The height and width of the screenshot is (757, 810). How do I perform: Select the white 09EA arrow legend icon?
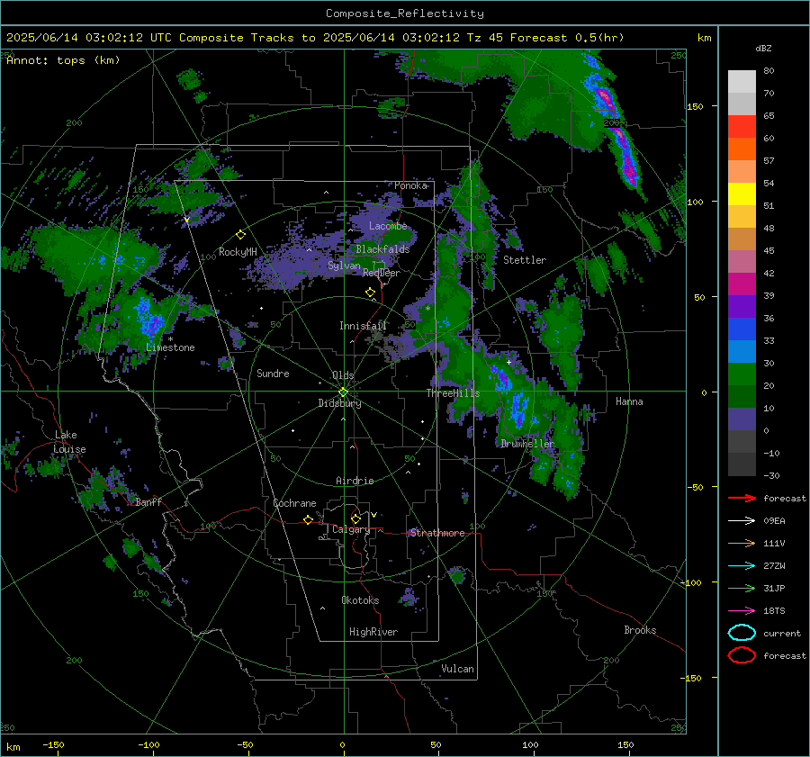[x=742, y=521]
